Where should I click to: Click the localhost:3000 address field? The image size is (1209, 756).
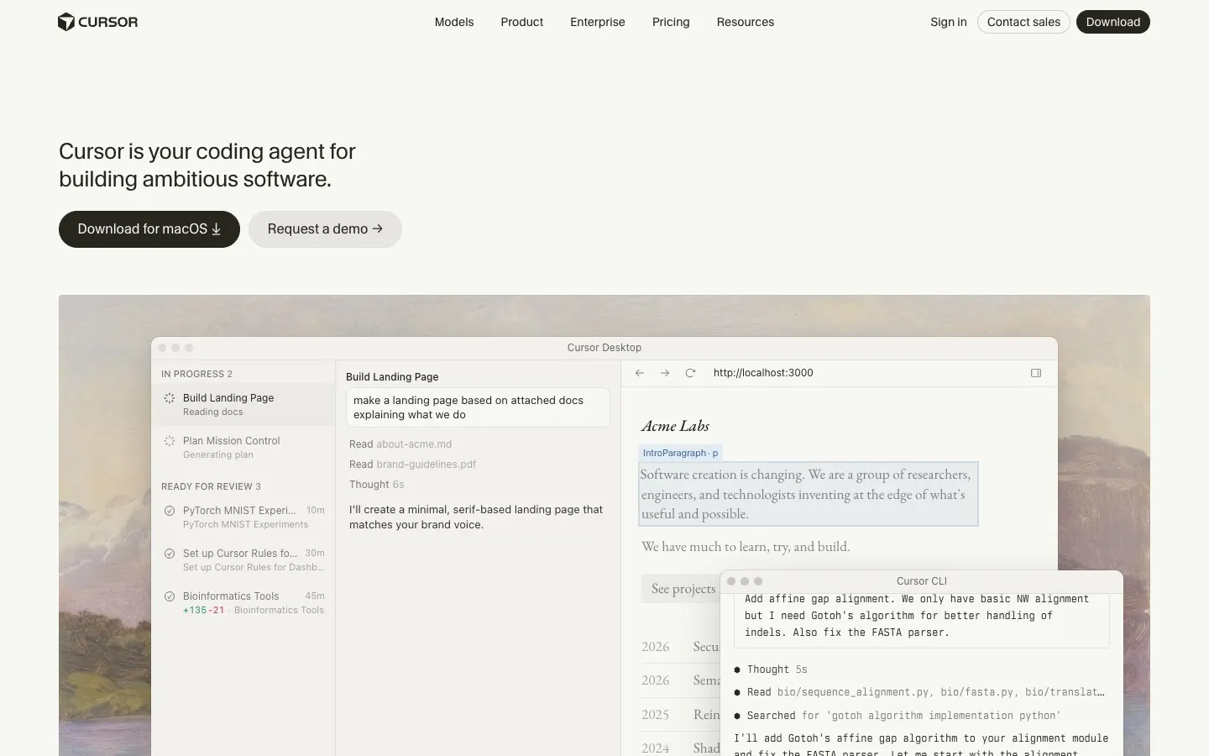click(x=763, y=373)
